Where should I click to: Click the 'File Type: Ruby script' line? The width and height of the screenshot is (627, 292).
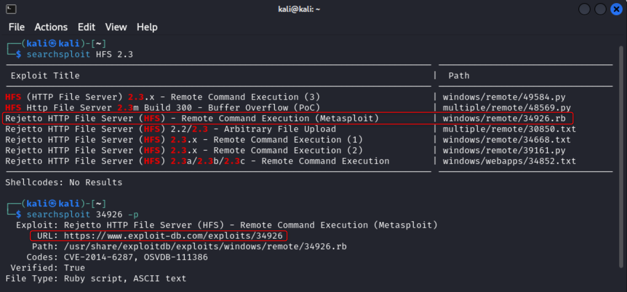96,279
